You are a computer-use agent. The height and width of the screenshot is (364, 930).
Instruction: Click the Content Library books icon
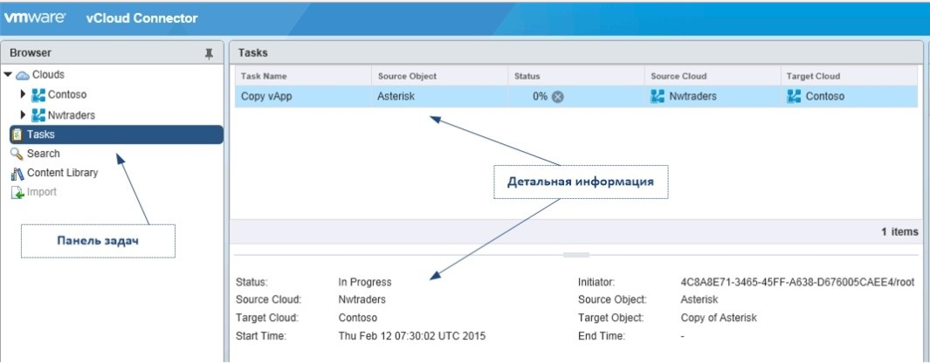pyautogui.click(x=17, y=173)
